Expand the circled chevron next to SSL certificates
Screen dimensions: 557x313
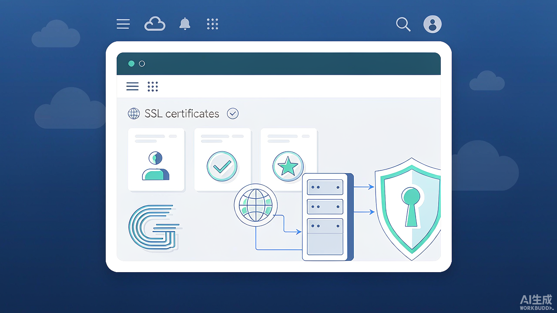(x=233, y=113)
